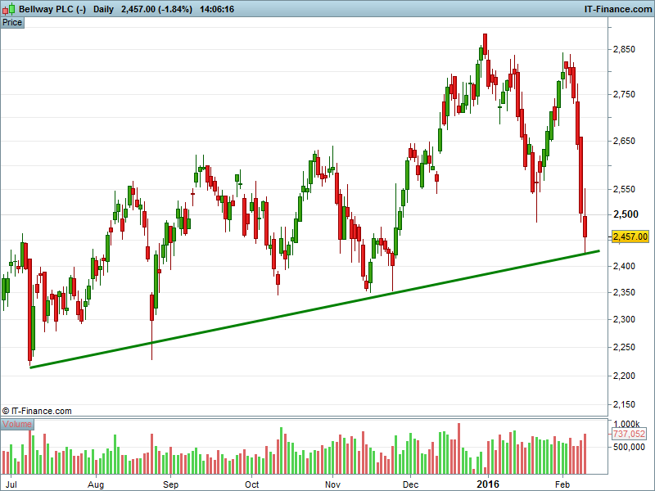
Task: Click the yellow 2,457.00 current price tag
Action: point(630,236)
